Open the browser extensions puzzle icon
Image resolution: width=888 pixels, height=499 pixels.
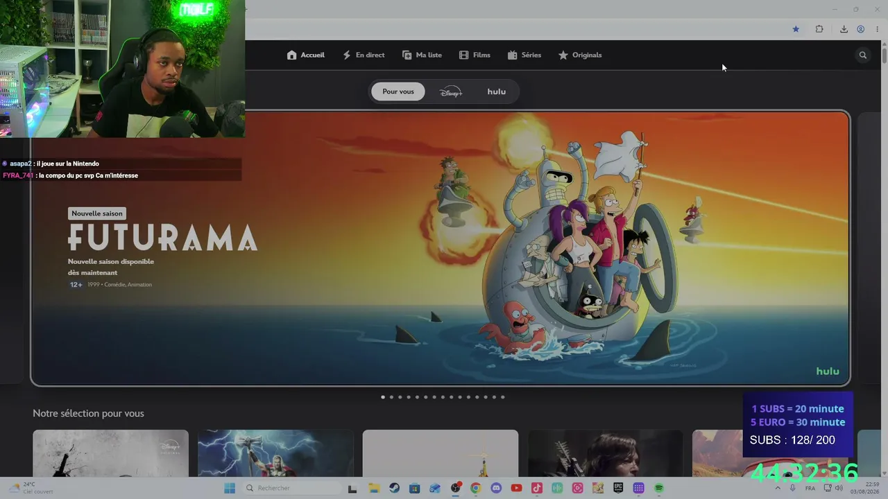coord(819,29)
